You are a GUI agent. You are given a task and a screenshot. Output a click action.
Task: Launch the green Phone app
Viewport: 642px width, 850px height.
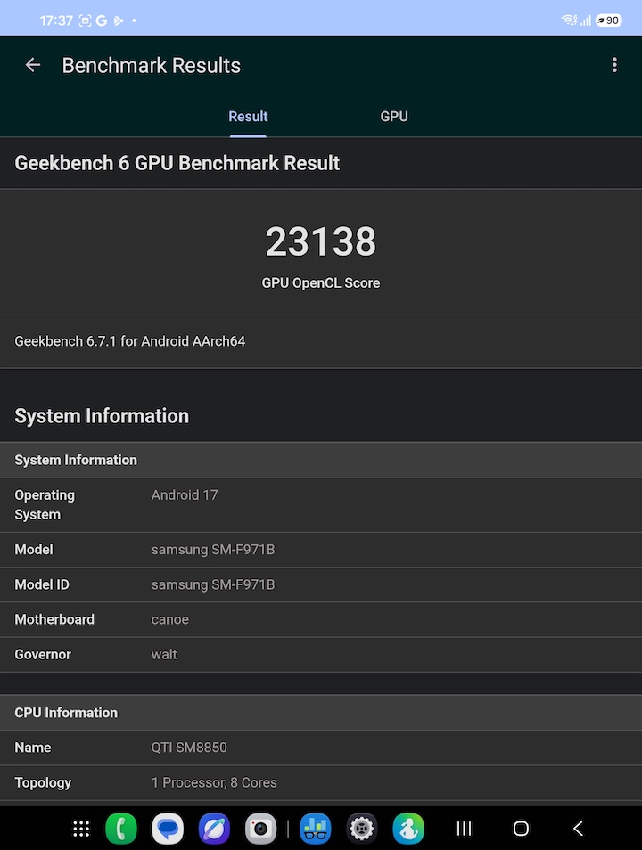[121, 829]
